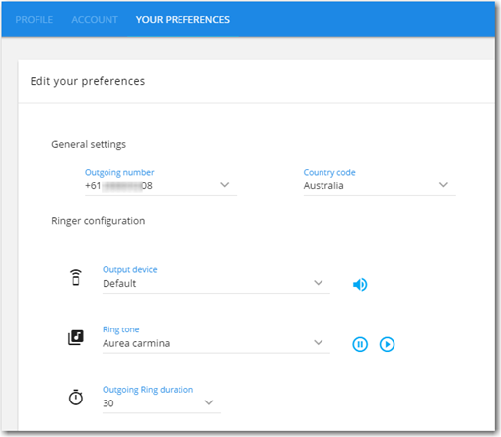This screenshot has width=501, height=437.
Task: Pause the ring tone preview
Action: tap(360, 344)
